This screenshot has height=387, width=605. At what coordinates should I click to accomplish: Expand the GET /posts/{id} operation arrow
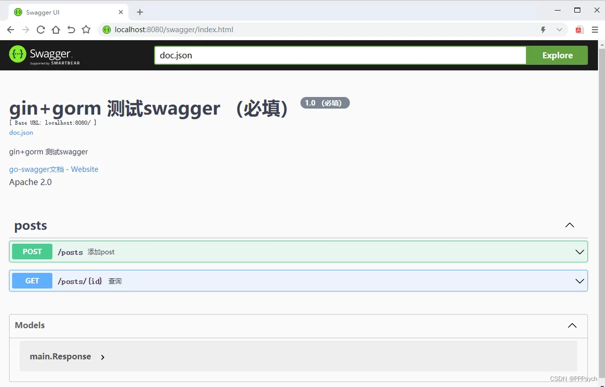point(580,281)
